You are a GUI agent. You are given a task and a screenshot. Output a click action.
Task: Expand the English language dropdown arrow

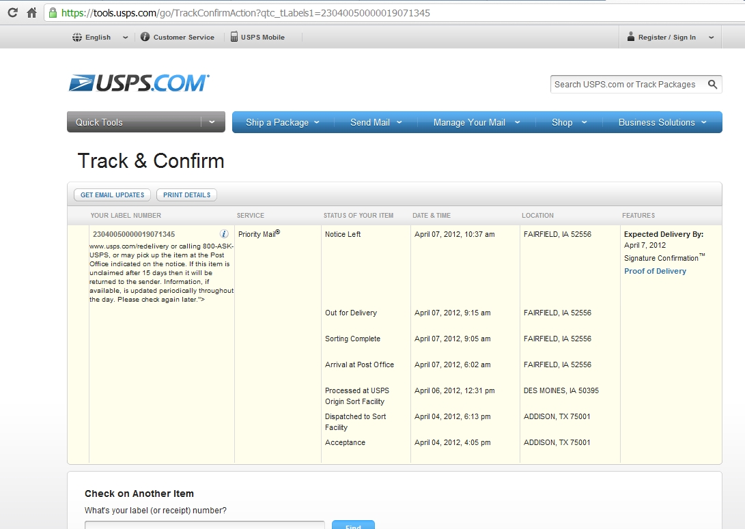[126, 38]
